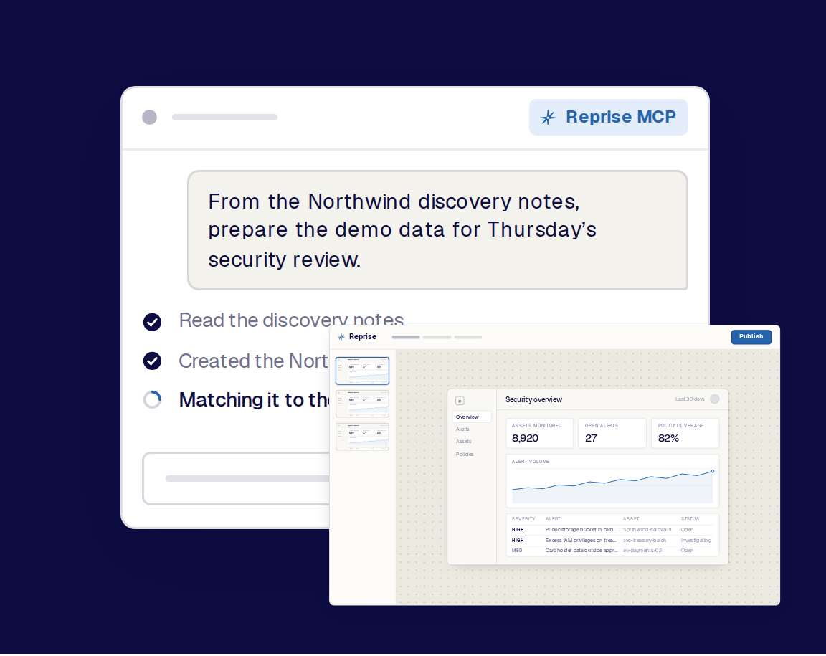
Task: Open the Overview sidebar item
Action: (472, 417)
